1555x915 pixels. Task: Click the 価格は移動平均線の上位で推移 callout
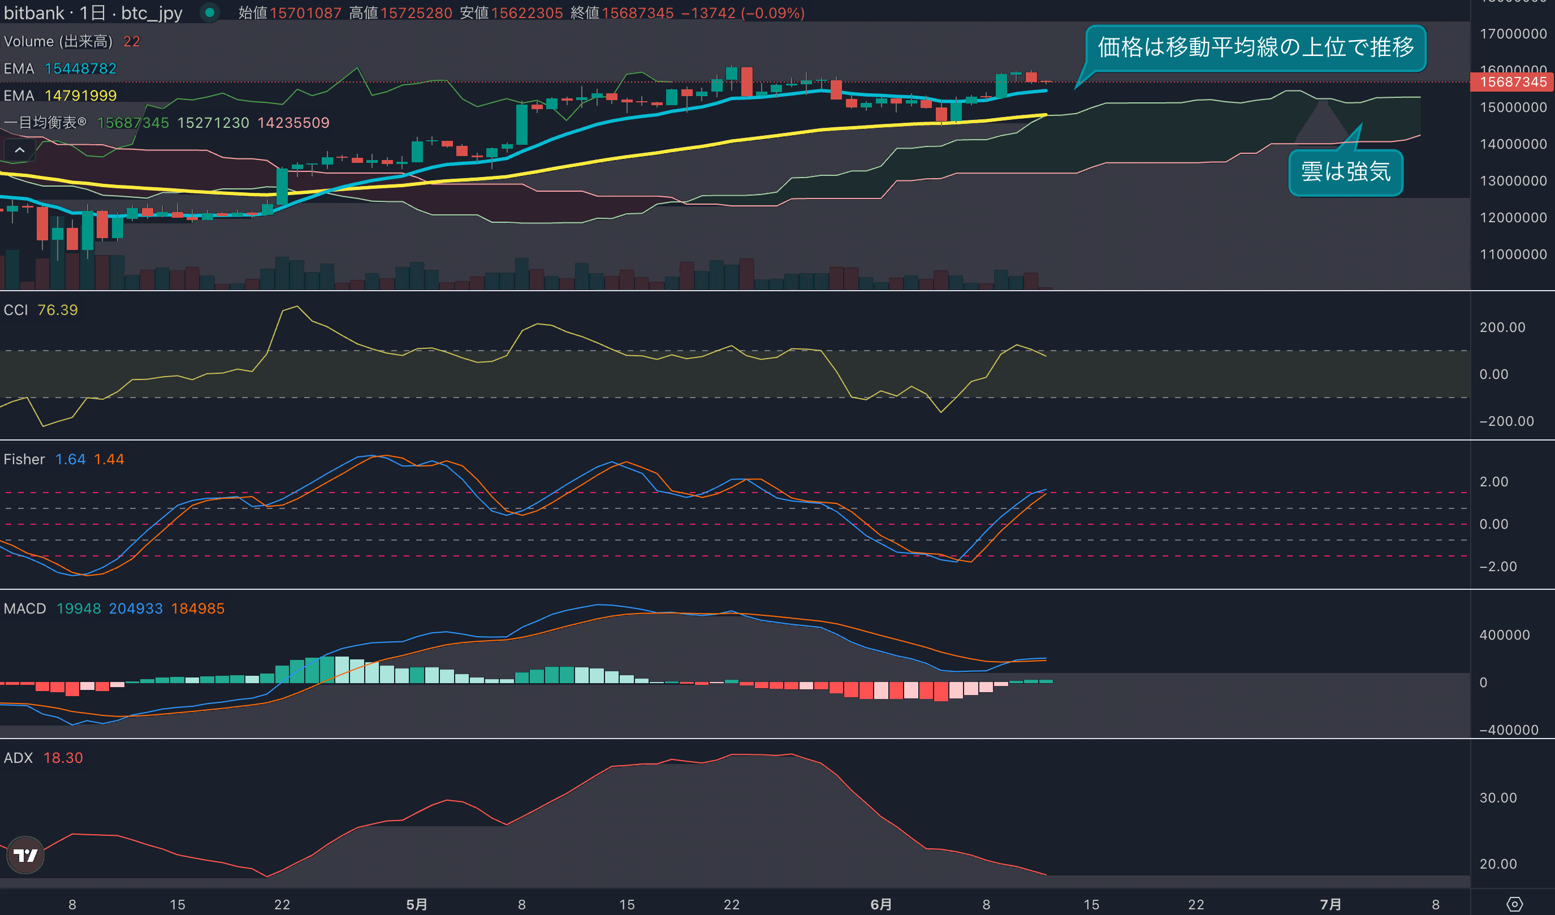[x=1255, y=48]
